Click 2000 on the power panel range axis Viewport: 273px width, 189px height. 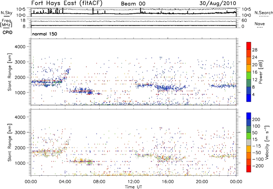(20, 77)
